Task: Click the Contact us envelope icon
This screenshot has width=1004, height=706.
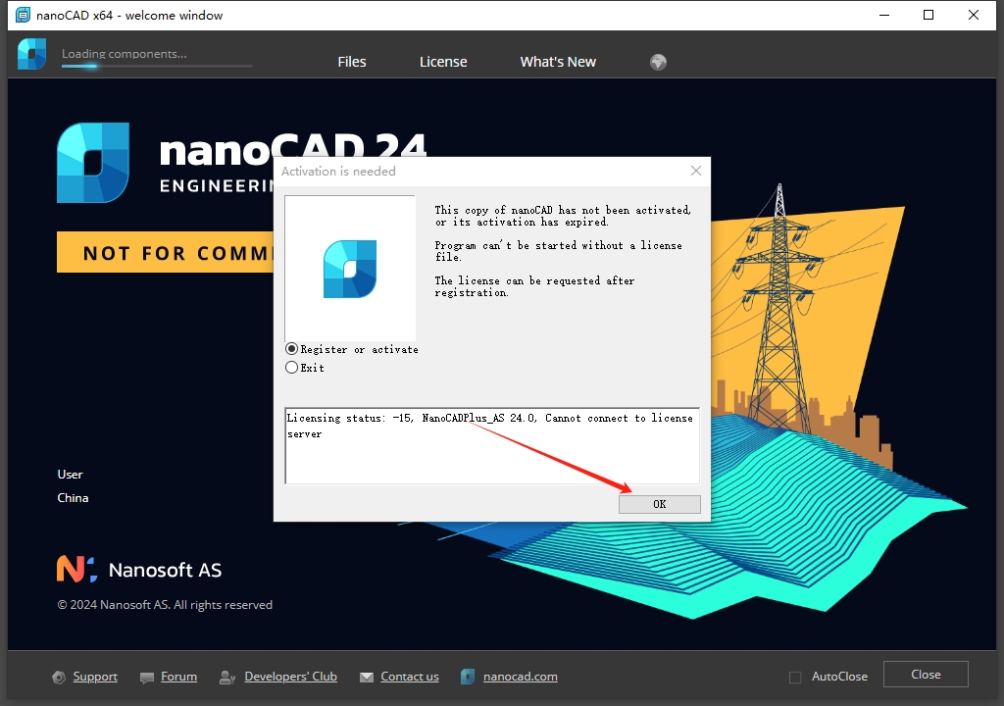Action: click(x=367, y=678)
